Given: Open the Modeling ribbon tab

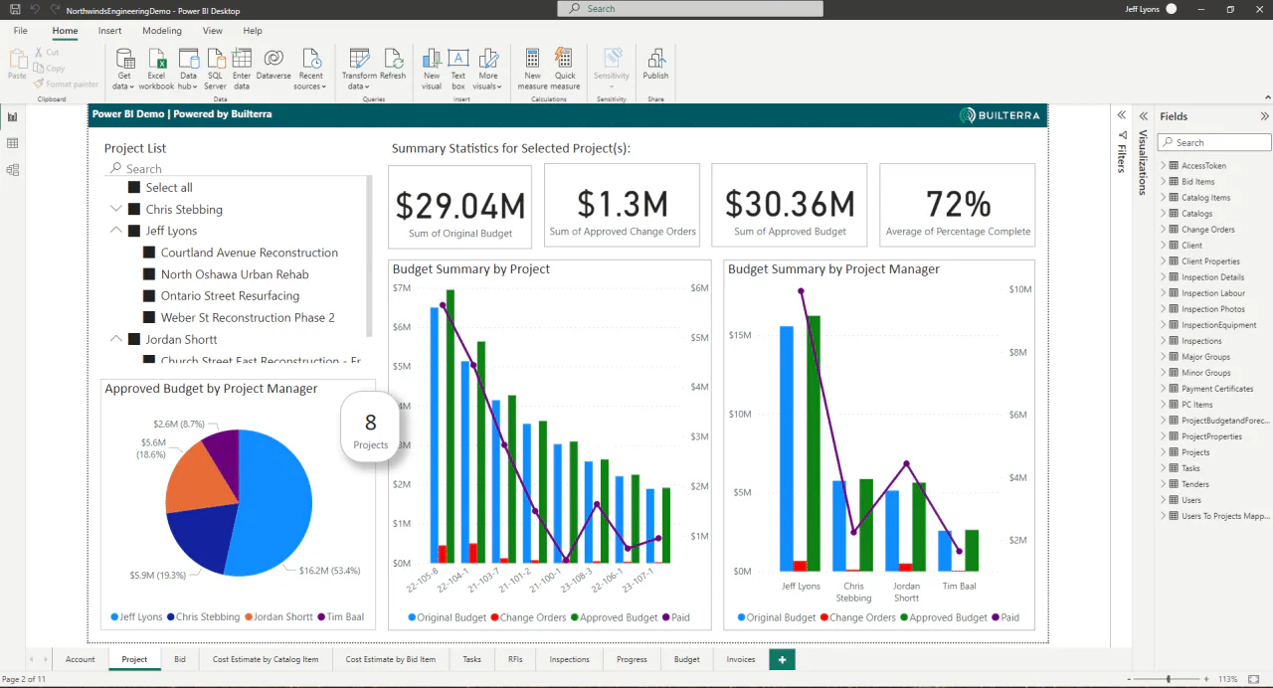Looking at the screenshot, I should (162, 31).
